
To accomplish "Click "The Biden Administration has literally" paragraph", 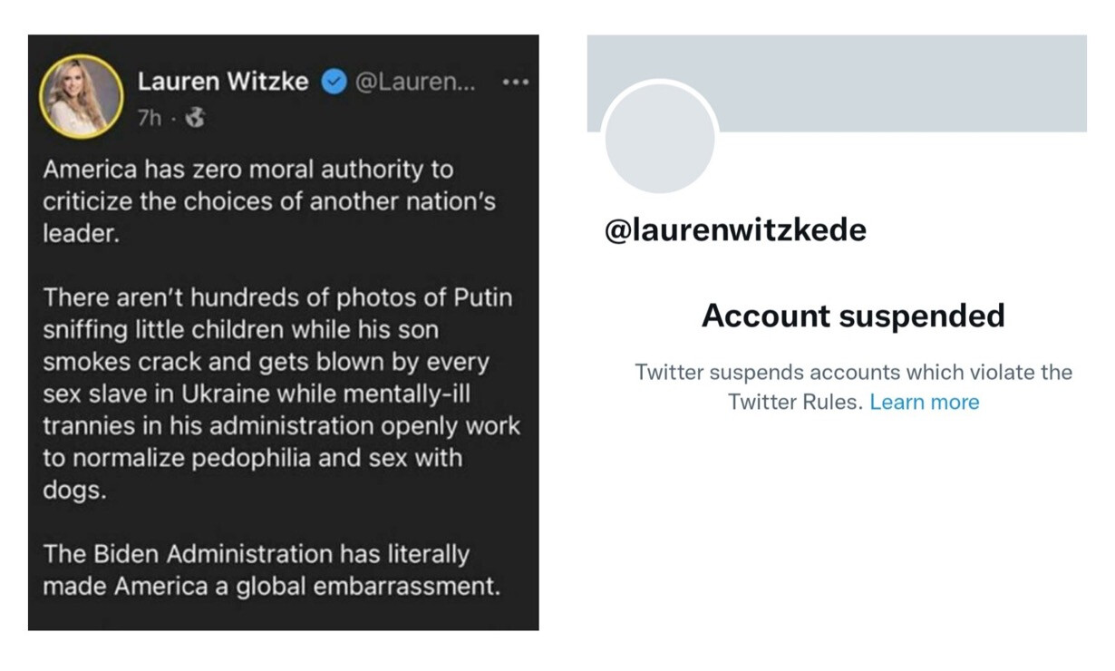I will click(271, 570).
